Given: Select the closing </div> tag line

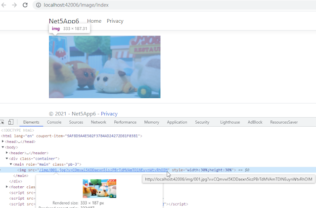Looking at the screenshot, I should pyautogui.click(x=15, y=181).
